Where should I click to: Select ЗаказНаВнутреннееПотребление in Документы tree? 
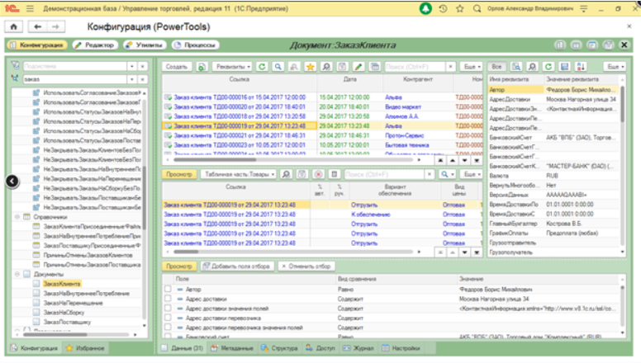click(86, 293)
